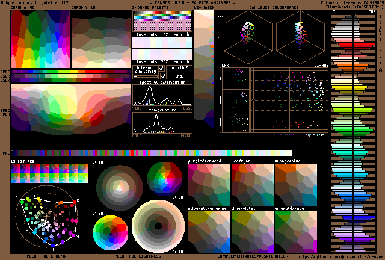Click the red/cyan desaturation map
The height and width of the screenshot is (260, 385).
tap(253, 185)
